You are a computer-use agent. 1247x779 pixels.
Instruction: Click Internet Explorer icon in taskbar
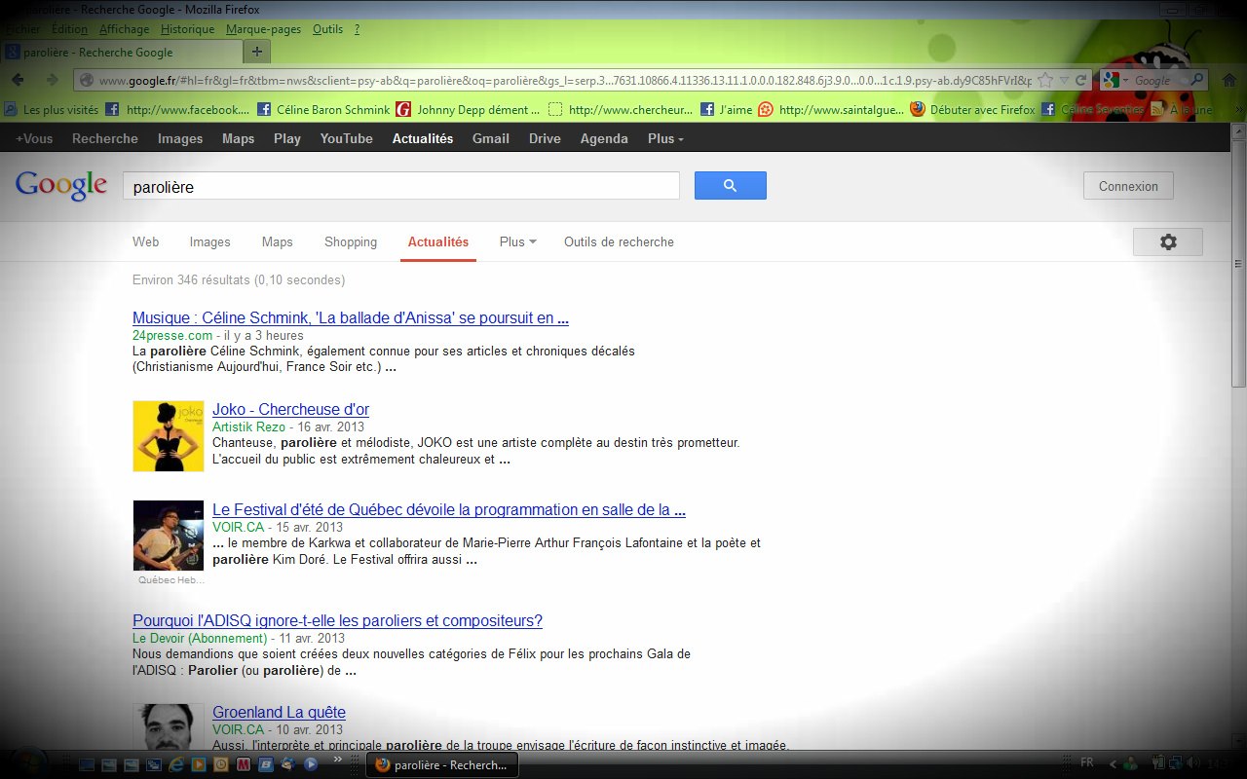177,764
